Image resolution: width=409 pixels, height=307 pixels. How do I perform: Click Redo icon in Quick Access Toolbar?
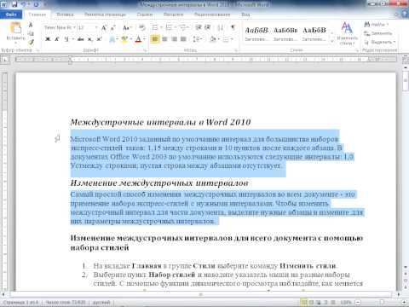pyautogui.click(x=36, y=4)
